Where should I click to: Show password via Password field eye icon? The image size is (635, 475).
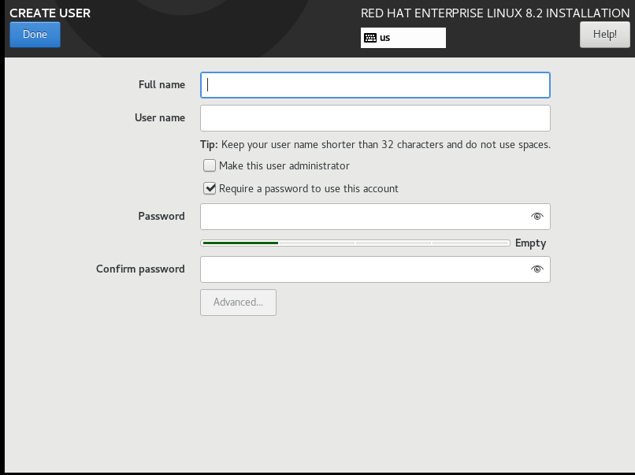(537, 217)
